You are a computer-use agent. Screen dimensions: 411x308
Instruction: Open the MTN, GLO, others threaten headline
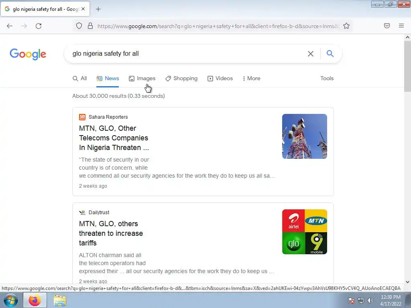pyautogui.click(x=111, y=233)
